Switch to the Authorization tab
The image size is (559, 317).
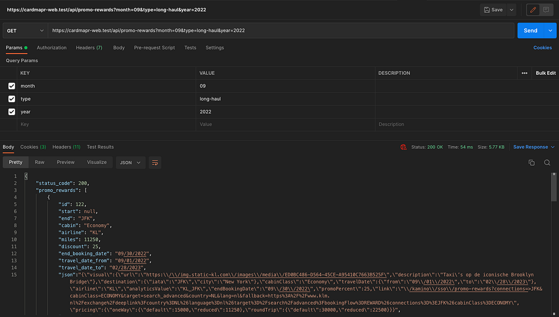point(51,48)
